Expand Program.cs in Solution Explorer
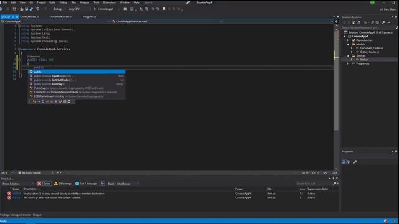This screenshot has height=224, width=399. [x=348, y=63]
